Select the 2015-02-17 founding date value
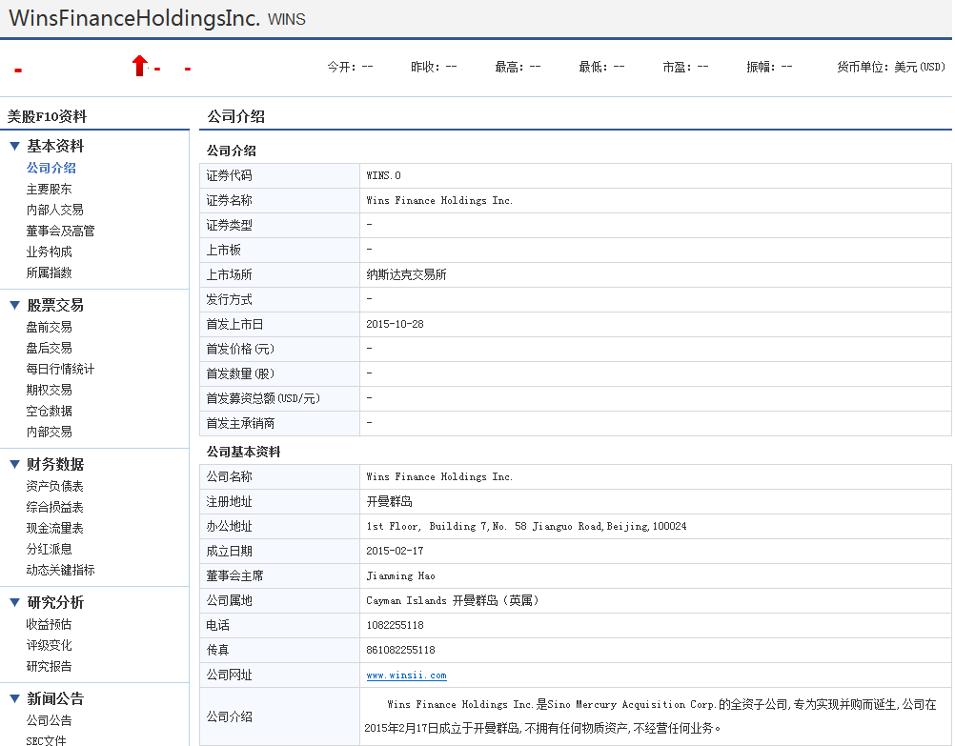The height and width of the screenshot is (746, 955). [x=395, y=551]
